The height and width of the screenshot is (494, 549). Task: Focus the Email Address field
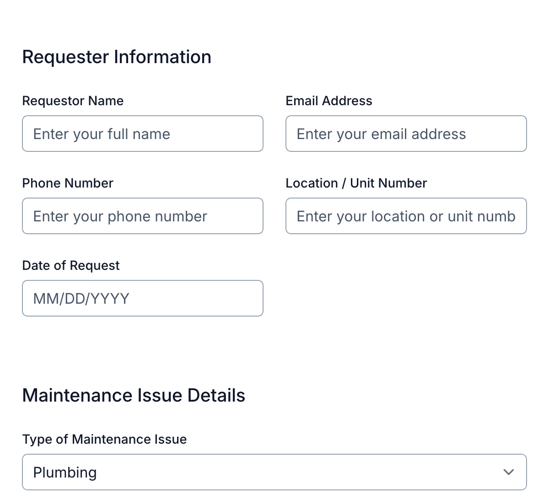click(406, 134)
